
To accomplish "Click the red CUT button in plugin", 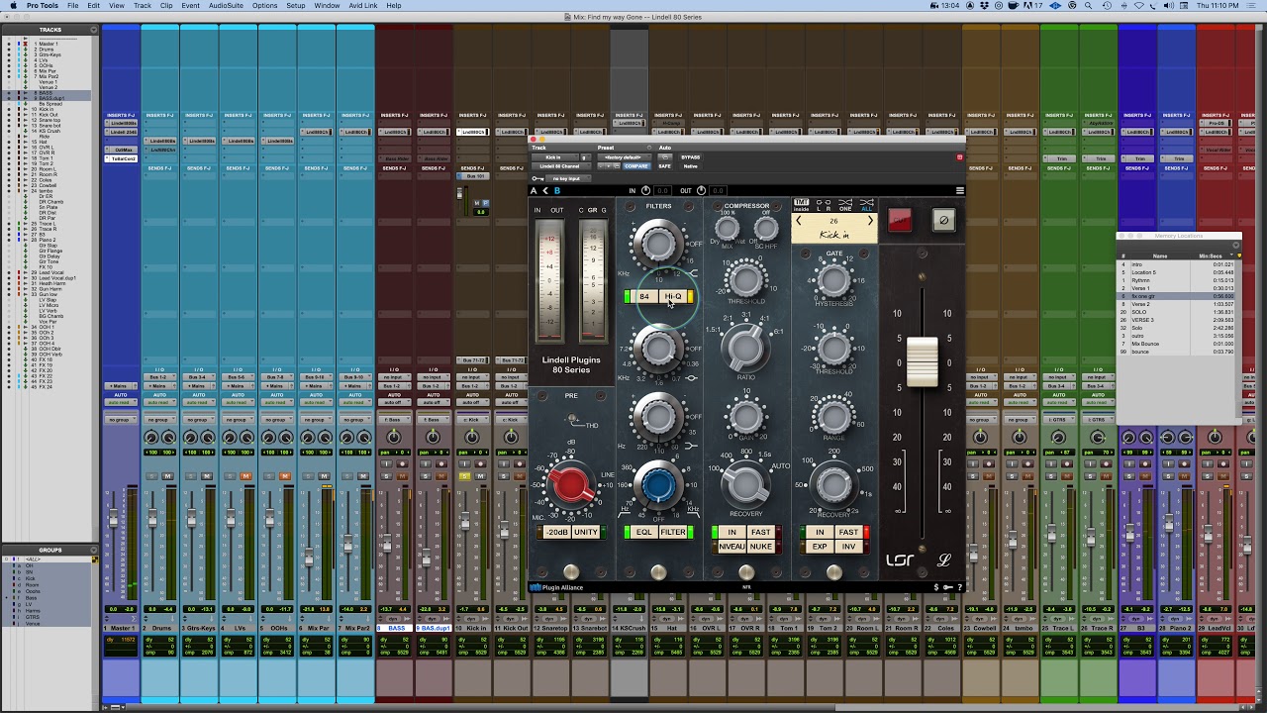I will pyautogui.click(x=900, y=221).
